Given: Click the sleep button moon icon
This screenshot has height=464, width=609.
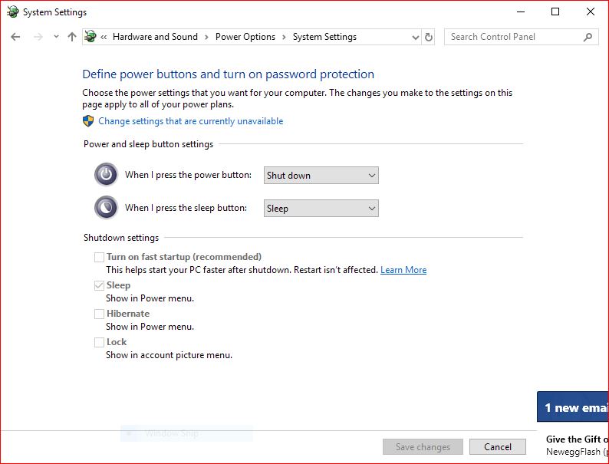Looking at the screenshot, I should (x=106, y=207).
